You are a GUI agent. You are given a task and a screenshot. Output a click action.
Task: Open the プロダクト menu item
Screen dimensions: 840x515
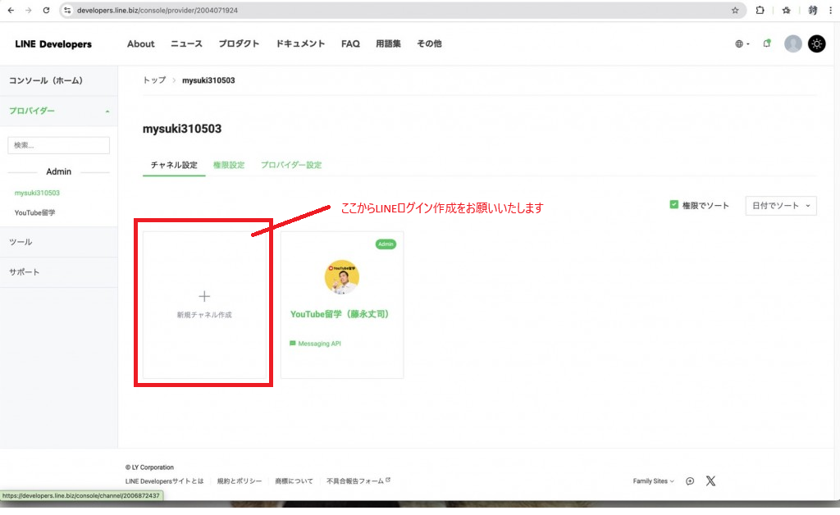239,44
